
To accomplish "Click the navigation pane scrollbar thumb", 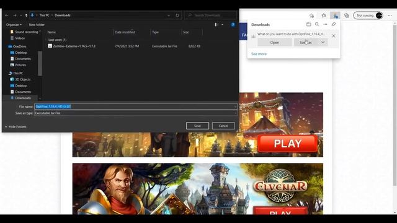I will pos(40,63).
